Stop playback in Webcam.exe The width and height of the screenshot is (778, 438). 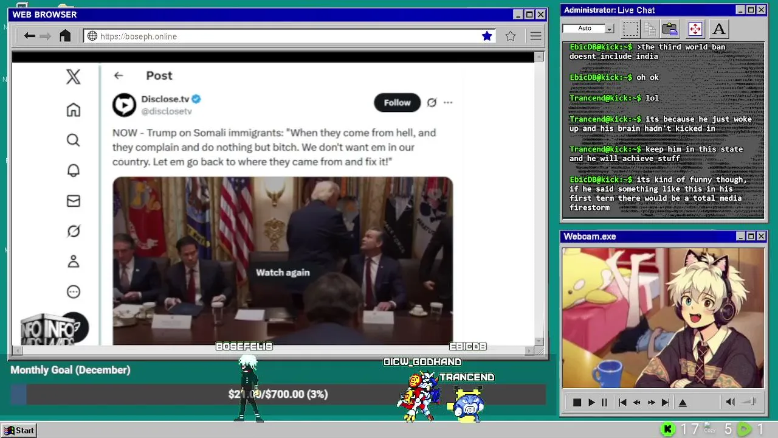(x=577, y=402)
